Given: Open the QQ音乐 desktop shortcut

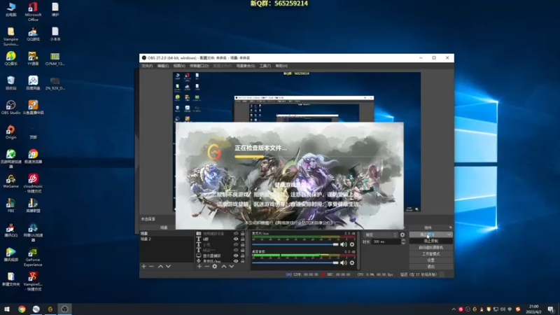Looking at the screenshot, I should point(10,58).
